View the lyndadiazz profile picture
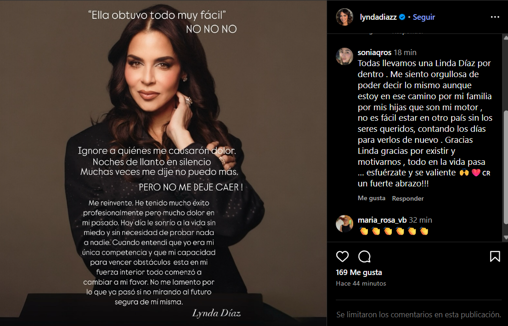 tap(344, 17)
